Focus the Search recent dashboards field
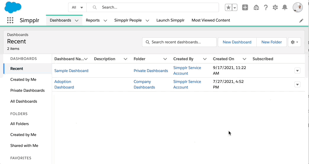309x164 pixels. 179,42
